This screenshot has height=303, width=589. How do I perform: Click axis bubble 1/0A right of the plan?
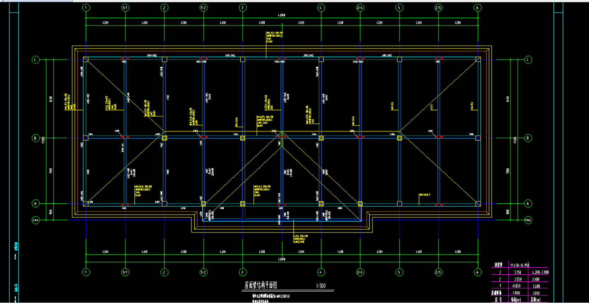[x=528, y=220]
